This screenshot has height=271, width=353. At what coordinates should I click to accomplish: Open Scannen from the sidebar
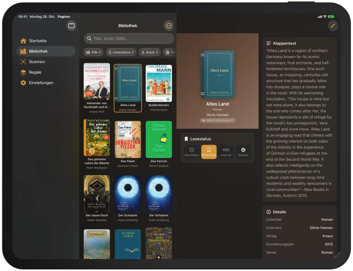46,62
